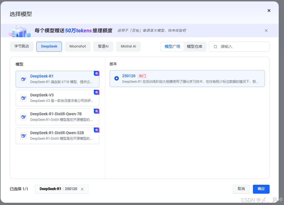Select the Mistral AI provider tab
Image resolution: width=284 pixels, height=205 pixels.
click(x=129, y=46)
